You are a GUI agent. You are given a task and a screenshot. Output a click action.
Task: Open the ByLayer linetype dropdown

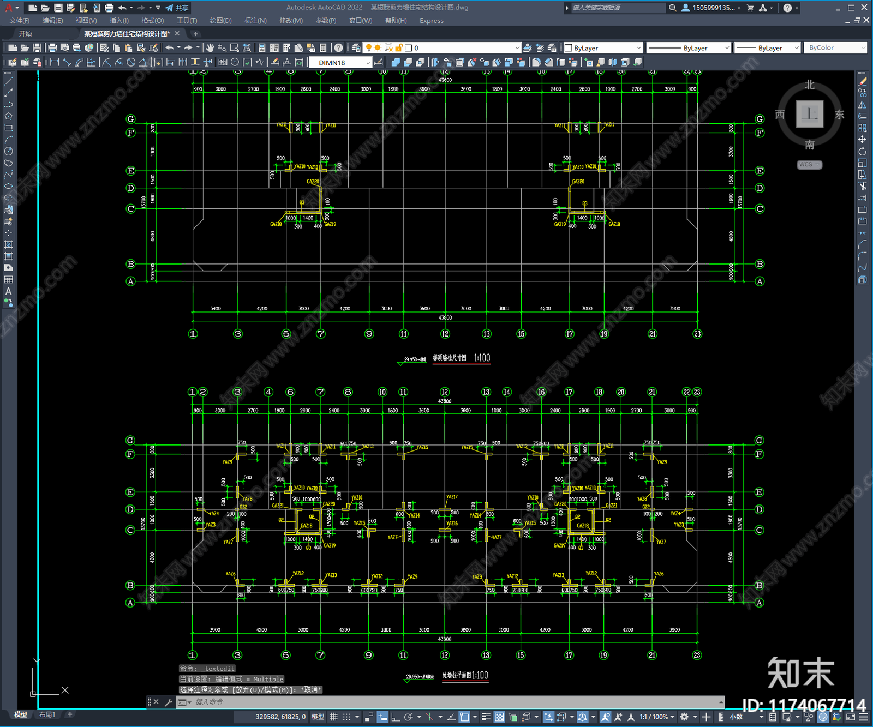click(688, 48)
